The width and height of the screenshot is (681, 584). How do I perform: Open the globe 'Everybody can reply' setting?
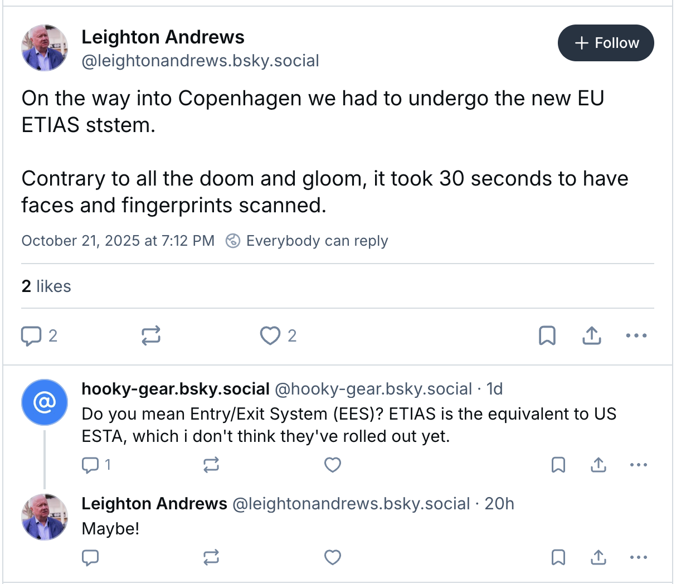click(x=307, y=241)
